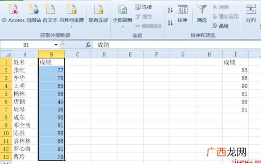Click score 79 in column B
The image size is (261, 164).
(x=51, y=157)
